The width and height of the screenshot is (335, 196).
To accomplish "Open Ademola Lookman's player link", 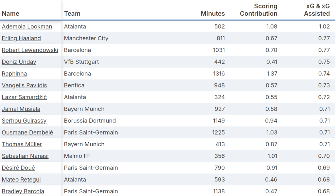I will point(27,27).
